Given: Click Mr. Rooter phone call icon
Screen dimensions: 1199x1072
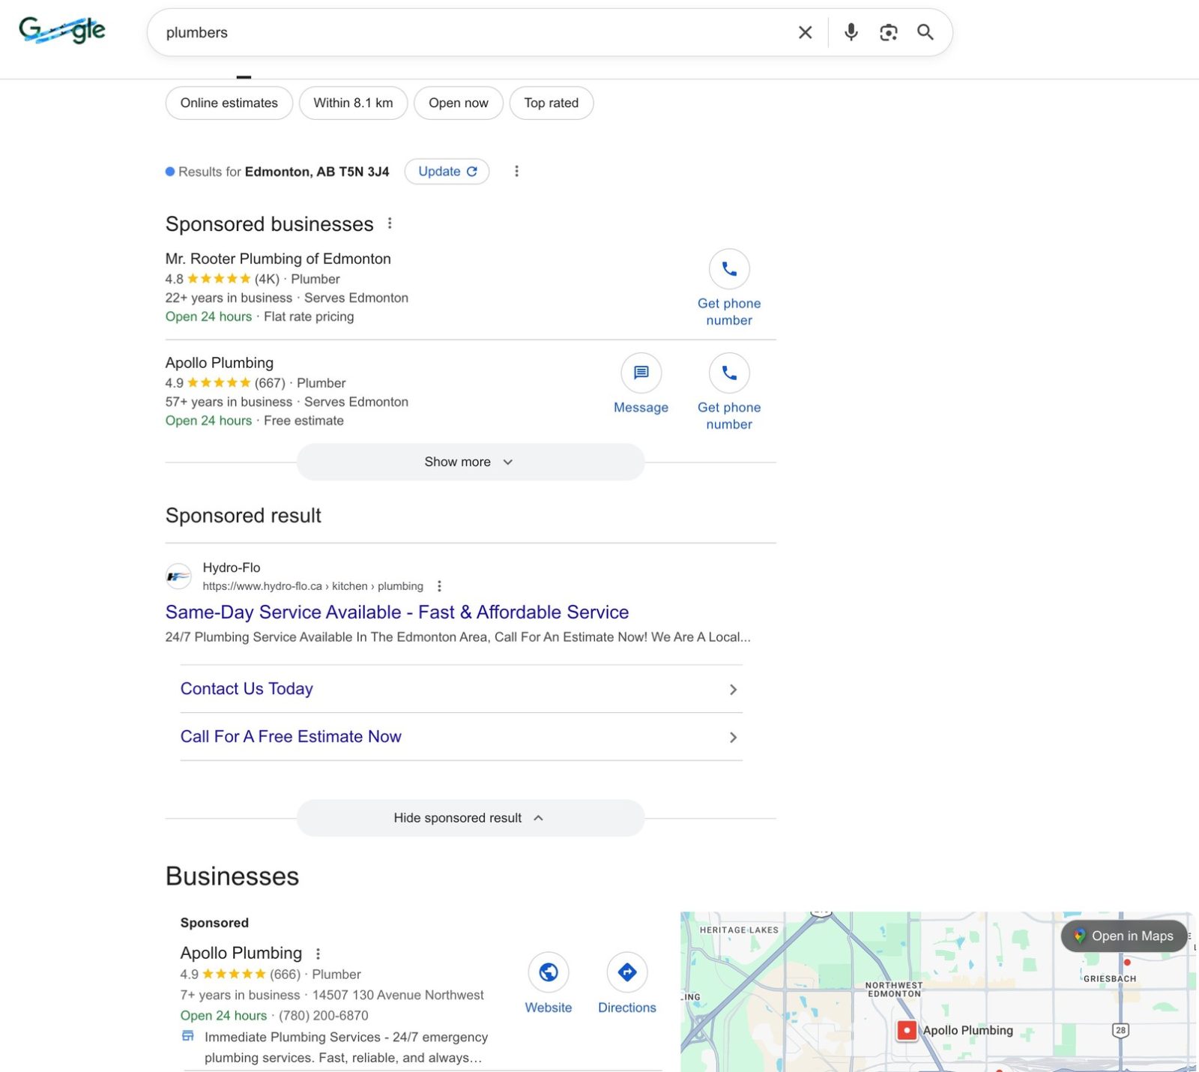Looking at the screenshot, I should 729,268.
